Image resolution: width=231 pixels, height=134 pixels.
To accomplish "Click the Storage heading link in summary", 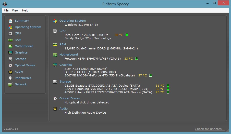I will pyautogui.click(x=65, y=82).
